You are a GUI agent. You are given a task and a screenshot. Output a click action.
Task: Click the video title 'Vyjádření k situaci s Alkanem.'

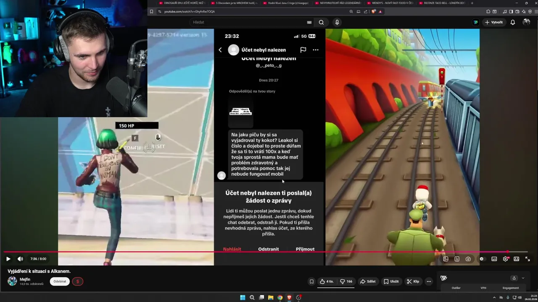39,271
